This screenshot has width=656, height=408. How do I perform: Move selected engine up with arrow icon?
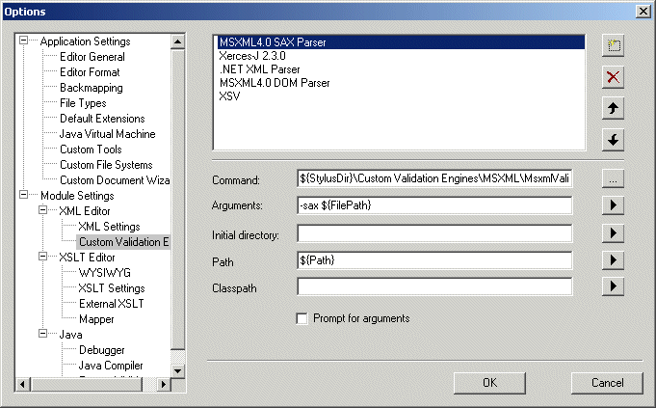(x=613, y=109)
